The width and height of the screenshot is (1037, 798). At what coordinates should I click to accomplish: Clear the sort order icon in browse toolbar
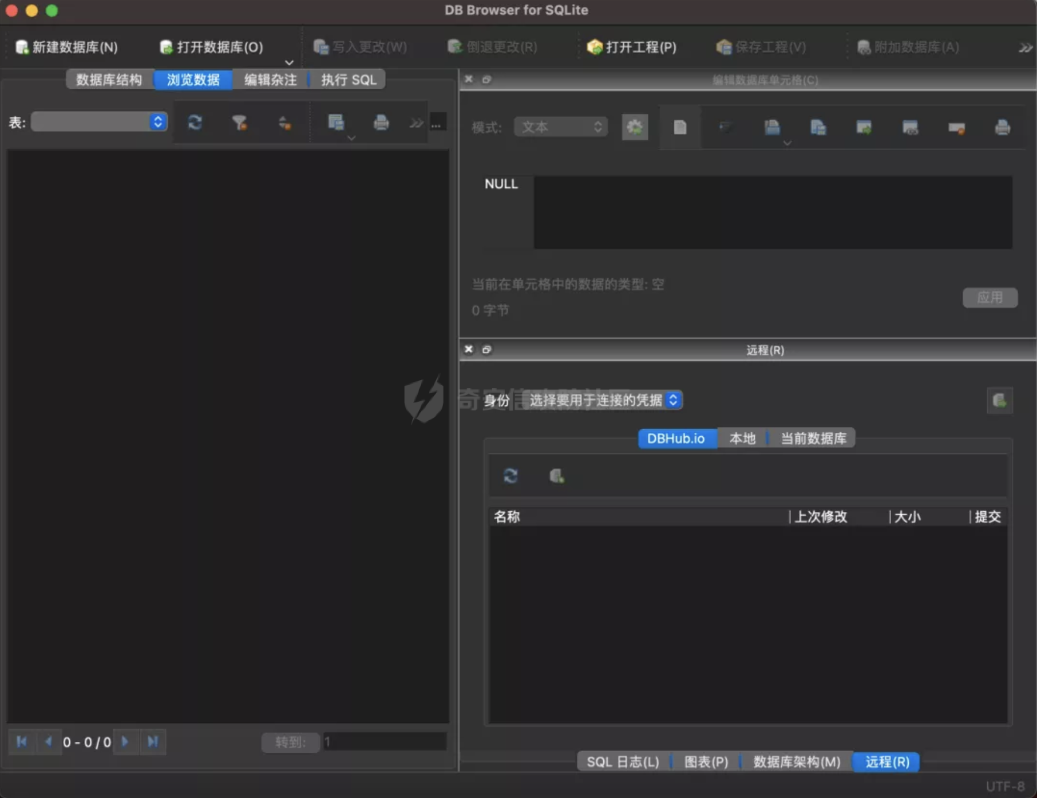pos(284,122)
